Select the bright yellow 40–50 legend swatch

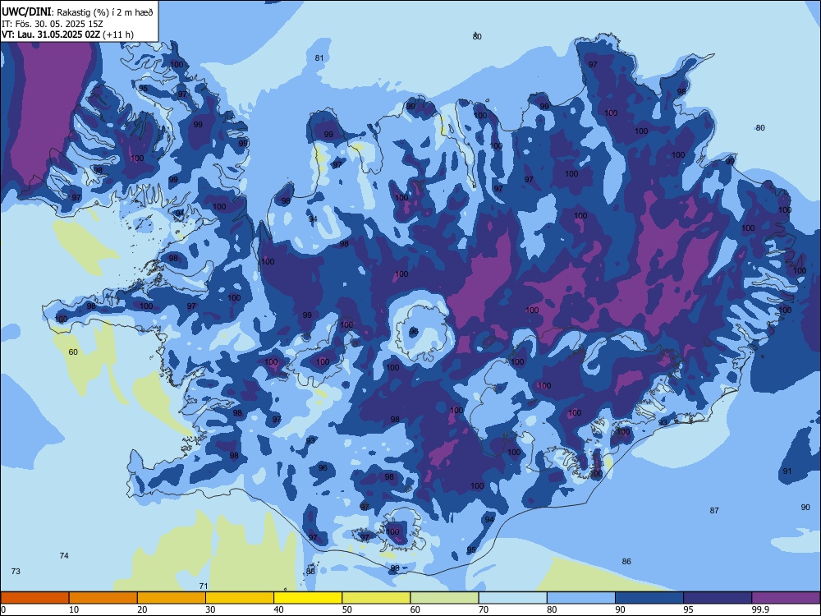point(308,598)
